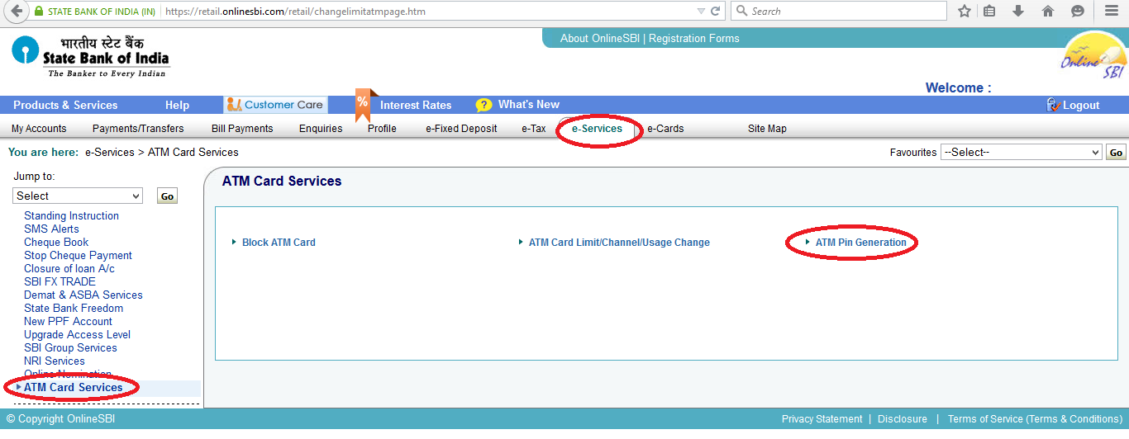Open the Jump to Select dropdown
This screenshot has width=1129, height=439.
pos(78,196)
